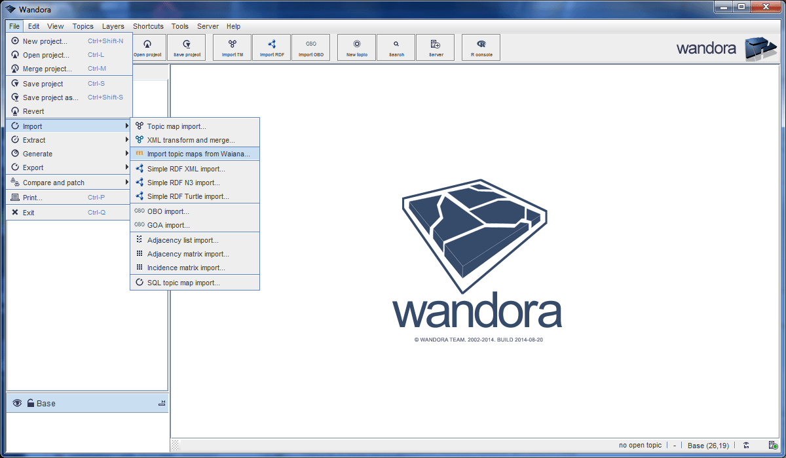The image size is (786, 458).
Task: Open a project using the toolbar icon
Action: (148, 46)
